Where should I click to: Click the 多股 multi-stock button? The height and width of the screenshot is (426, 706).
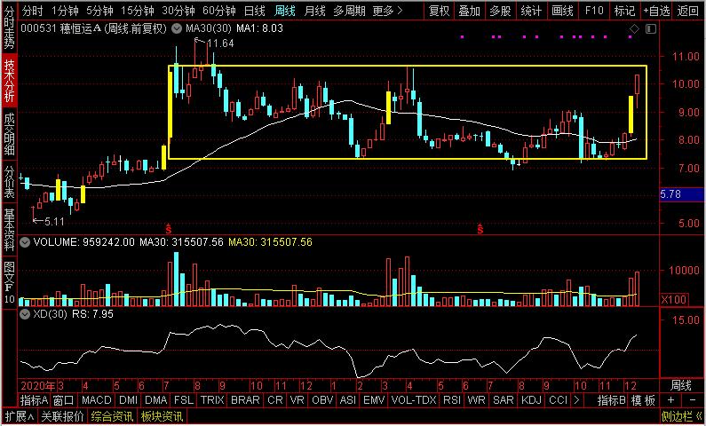[x=500, y=11]
